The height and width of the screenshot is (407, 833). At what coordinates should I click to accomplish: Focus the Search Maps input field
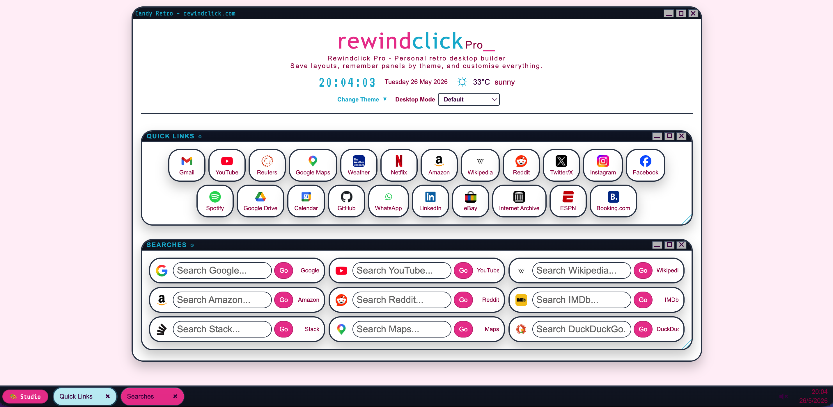pyautogui.click(x=402, y=329)
